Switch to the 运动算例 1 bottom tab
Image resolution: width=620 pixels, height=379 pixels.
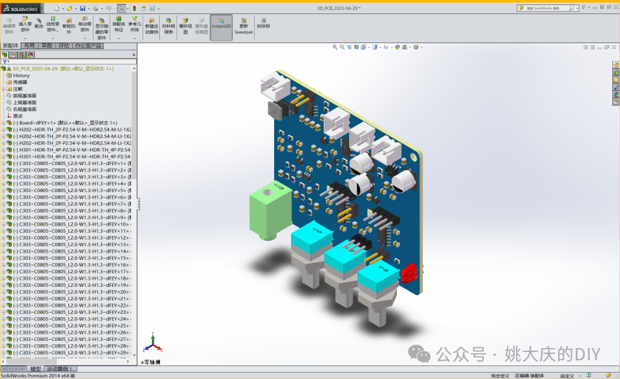coord(60,369)
